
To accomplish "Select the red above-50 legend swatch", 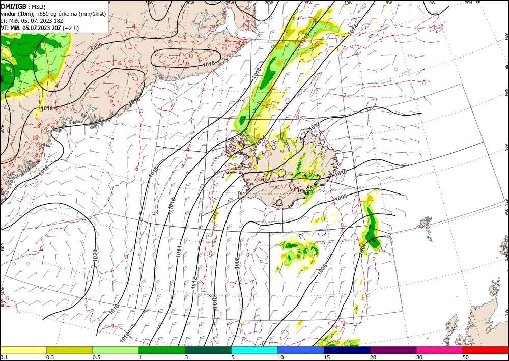I will 486,350.
